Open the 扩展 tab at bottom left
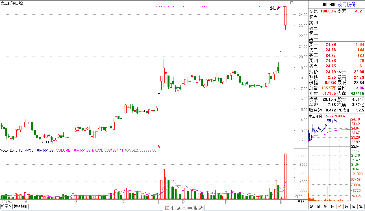 [x=6, y=206]
